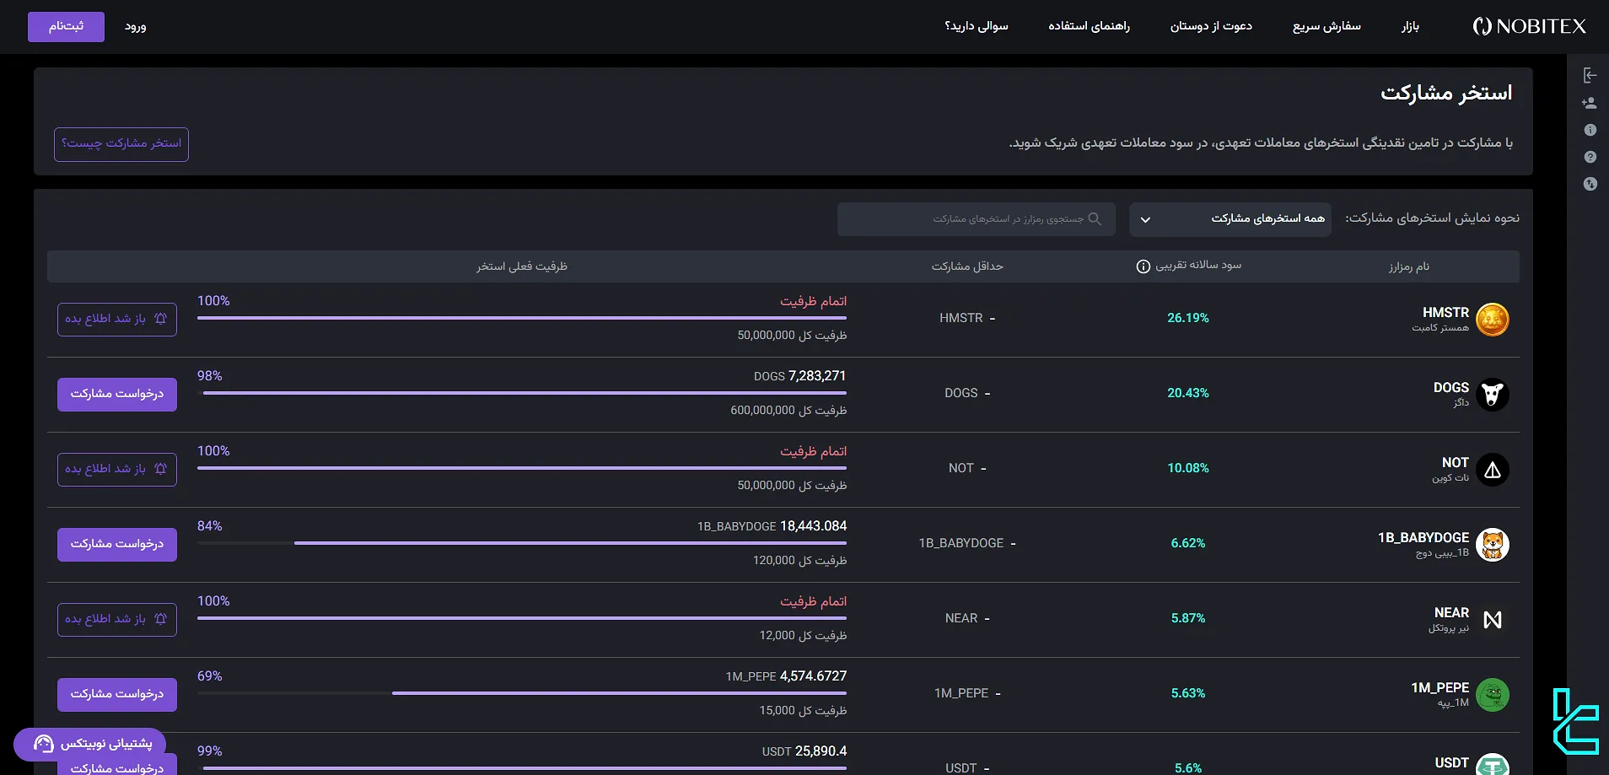Click the 1M_PEPE 4,574.6727 capacity value

pyautogui.click(x=786, y=676)
